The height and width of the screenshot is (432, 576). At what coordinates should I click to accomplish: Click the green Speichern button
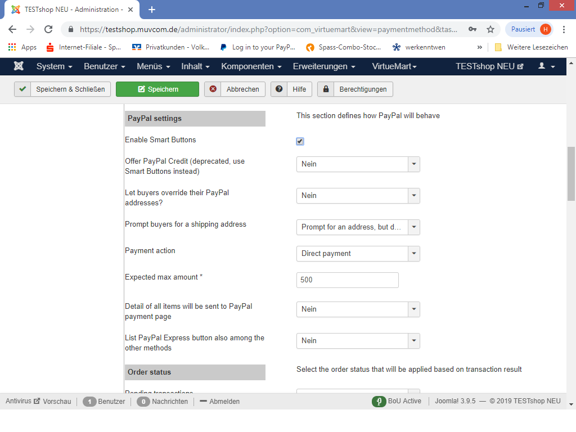(157, 89)
